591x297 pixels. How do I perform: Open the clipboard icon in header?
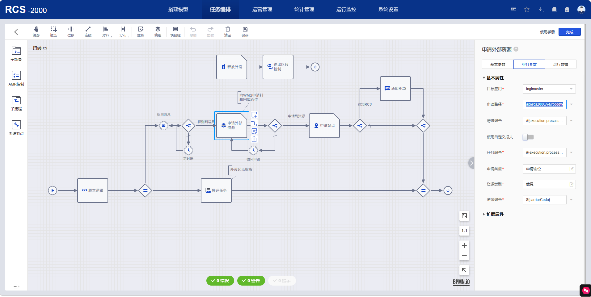(x=567, y=10)
